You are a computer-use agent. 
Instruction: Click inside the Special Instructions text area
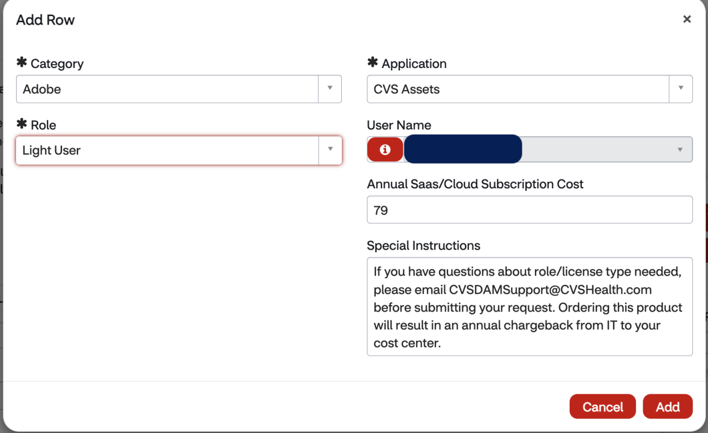[x=529, y=307]
